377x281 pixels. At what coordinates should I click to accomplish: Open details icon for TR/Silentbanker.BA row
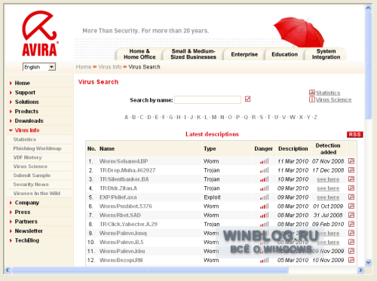tap(351, 179)
